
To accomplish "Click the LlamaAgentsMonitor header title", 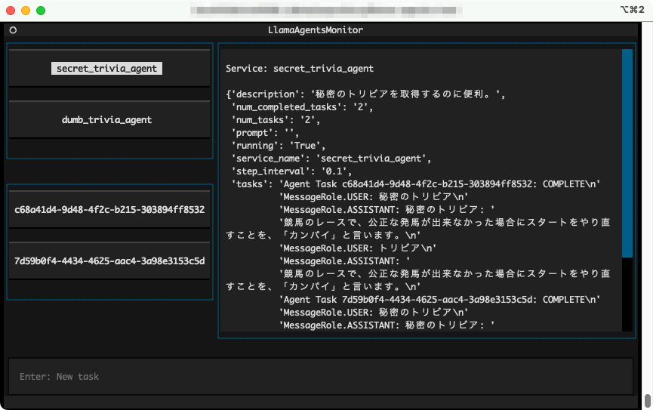I will click(316, 30).
